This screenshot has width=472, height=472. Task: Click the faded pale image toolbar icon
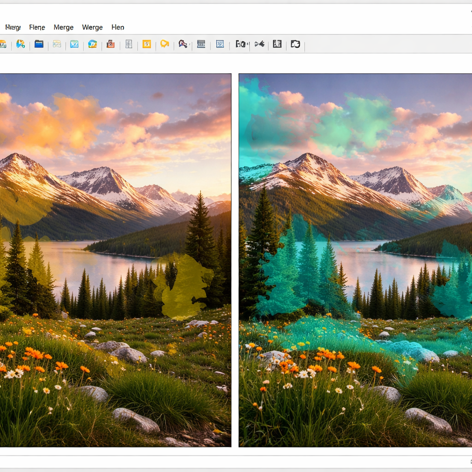coord(57,44)
